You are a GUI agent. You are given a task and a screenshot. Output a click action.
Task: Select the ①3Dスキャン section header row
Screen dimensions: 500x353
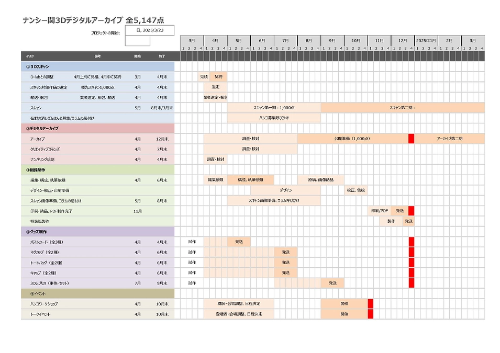coord(97,66)
